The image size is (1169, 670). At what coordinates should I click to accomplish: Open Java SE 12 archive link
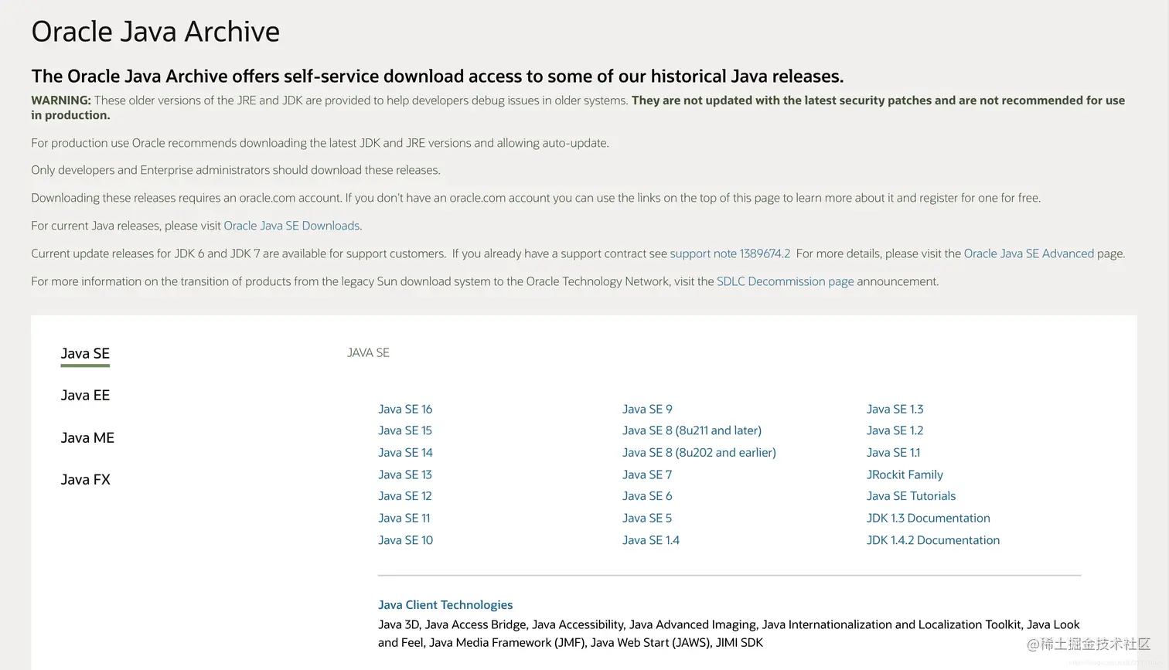coord(405,496)
